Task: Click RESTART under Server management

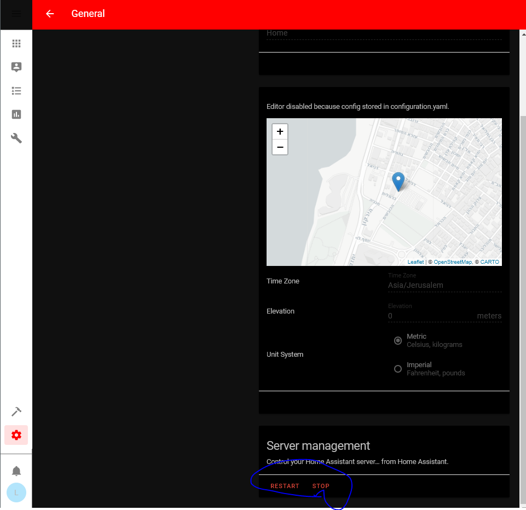Action: (x=285, y=486)
